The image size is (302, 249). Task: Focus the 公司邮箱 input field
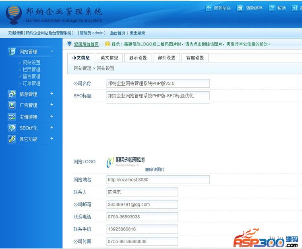tap(142, 204)
